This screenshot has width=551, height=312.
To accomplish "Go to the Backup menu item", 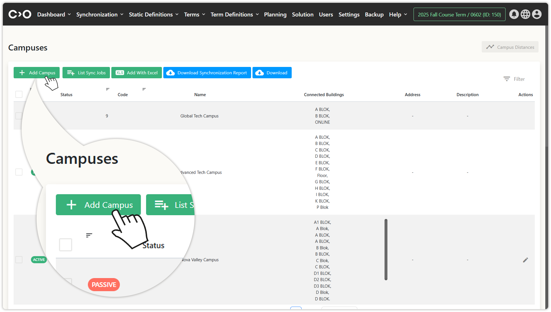I will pyautogui.click(x=374, y=14).
